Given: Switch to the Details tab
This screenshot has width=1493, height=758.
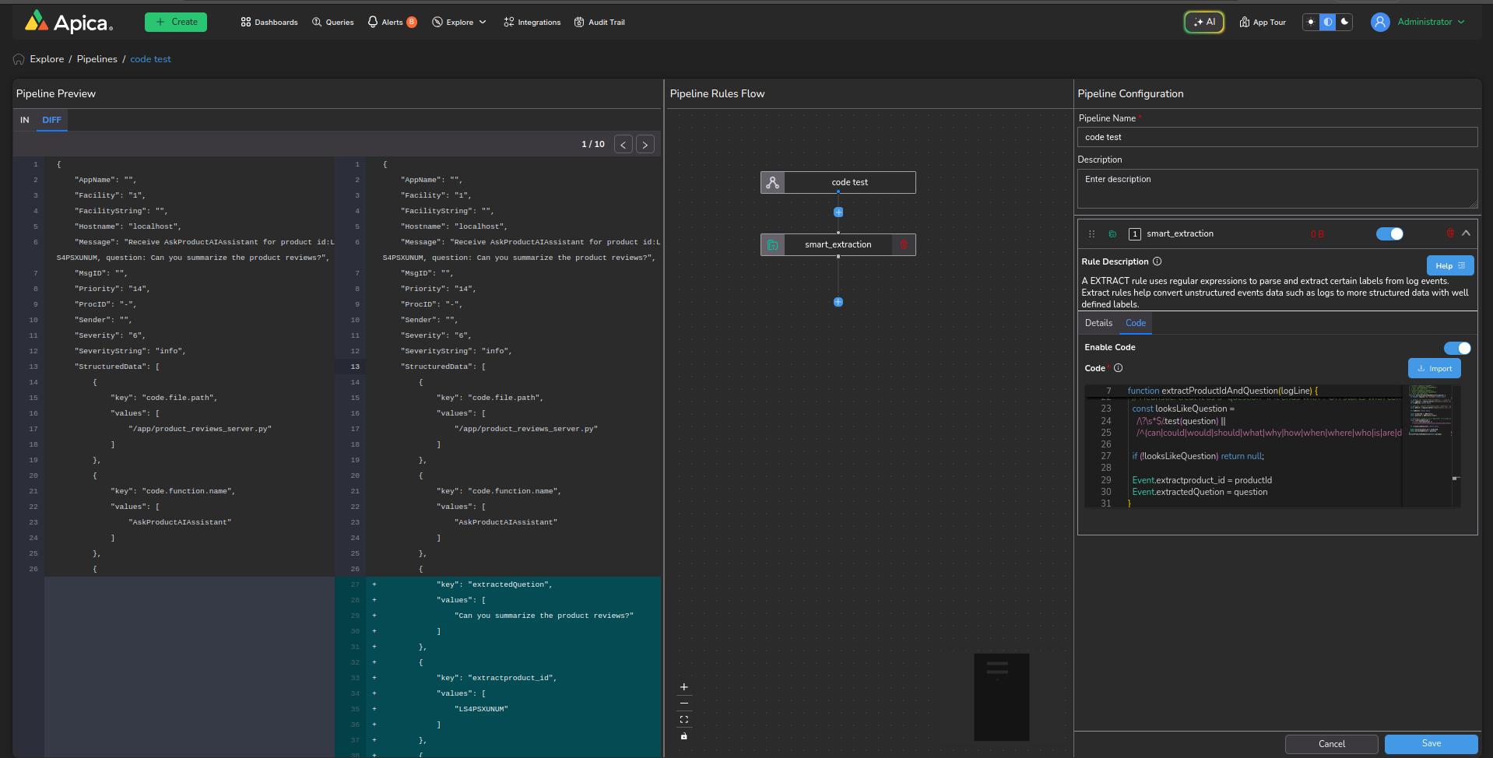Looking at the screenshot, I should (1098, 323).
